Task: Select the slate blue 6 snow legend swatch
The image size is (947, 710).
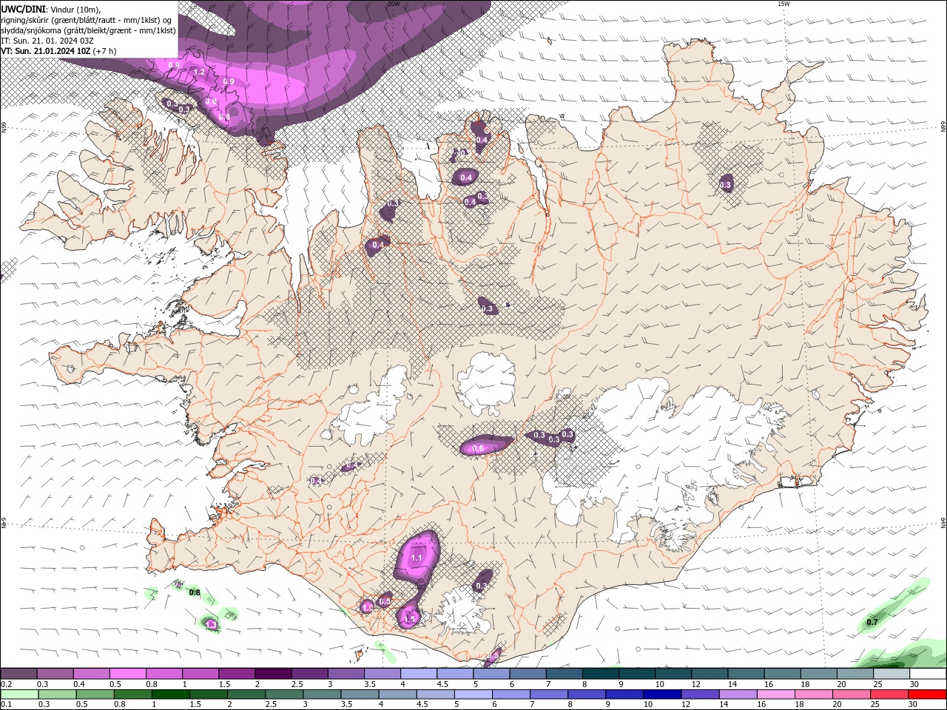Action: point(528,673)
